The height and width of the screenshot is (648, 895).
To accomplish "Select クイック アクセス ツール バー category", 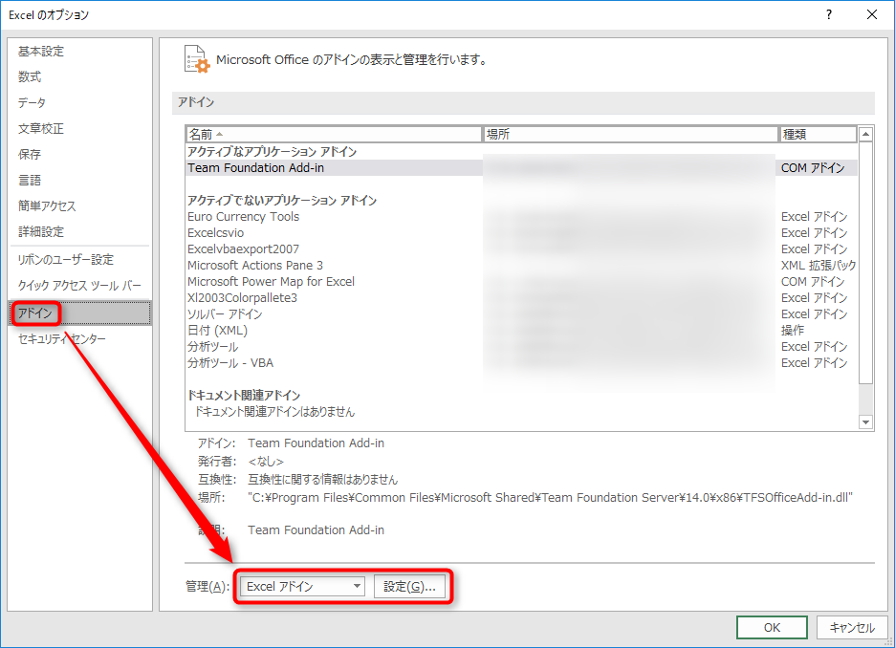I will 78,286.
